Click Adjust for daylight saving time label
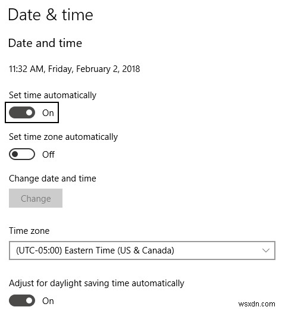 [x=96, y=283]
